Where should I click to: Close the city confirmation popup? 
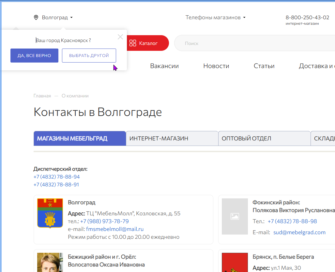tap(120, 37)
